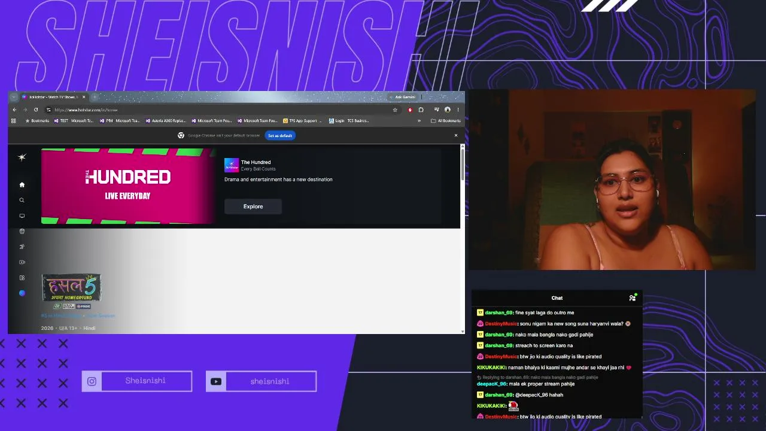Click the message 'fine syat laga do outro me'
The height and width of the screenshot is (431, 766).
545,312
